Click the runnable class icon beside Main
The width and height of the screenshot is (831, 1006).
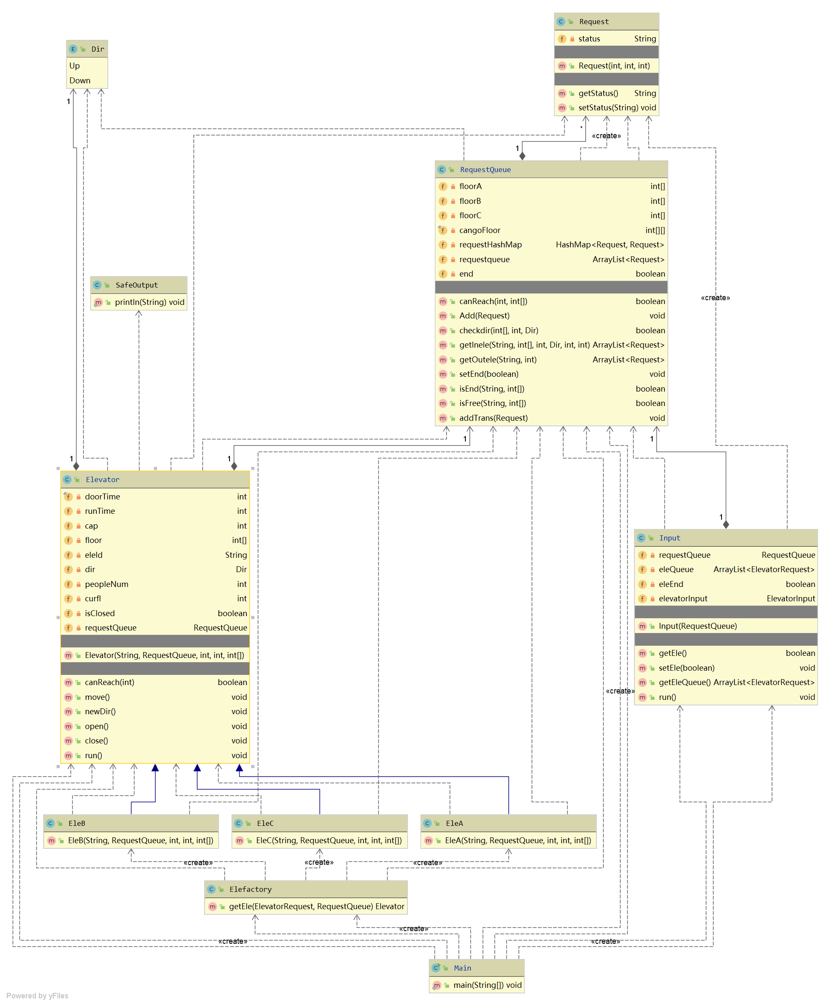(x=436, y=968)
